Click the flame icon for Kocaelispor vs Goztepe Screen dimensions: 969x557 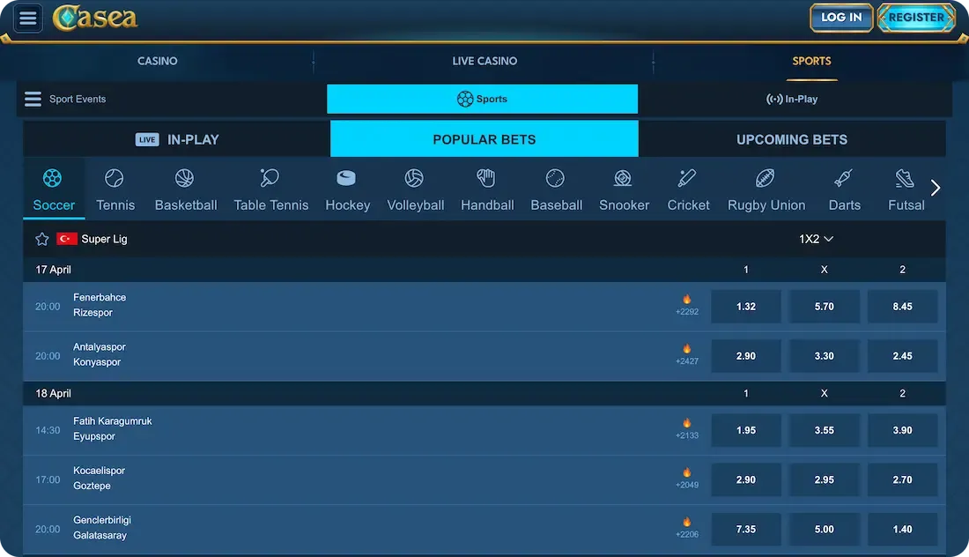pos(686,472)
